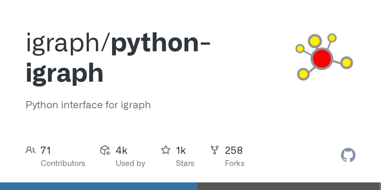Click the blue segment of language bar
The height and width of the screenshot is (190, 381).
pyautogui.click(x=98, y=186)
